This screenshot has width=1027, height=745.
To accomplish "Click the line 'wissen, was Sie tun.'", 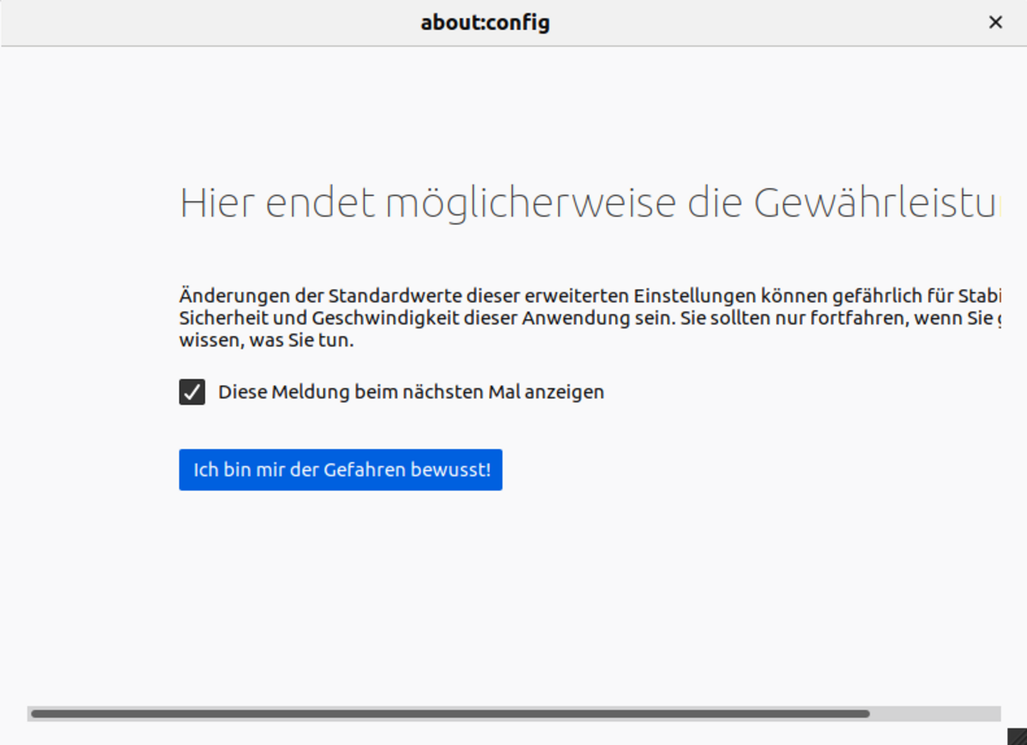I will (265, 340).
